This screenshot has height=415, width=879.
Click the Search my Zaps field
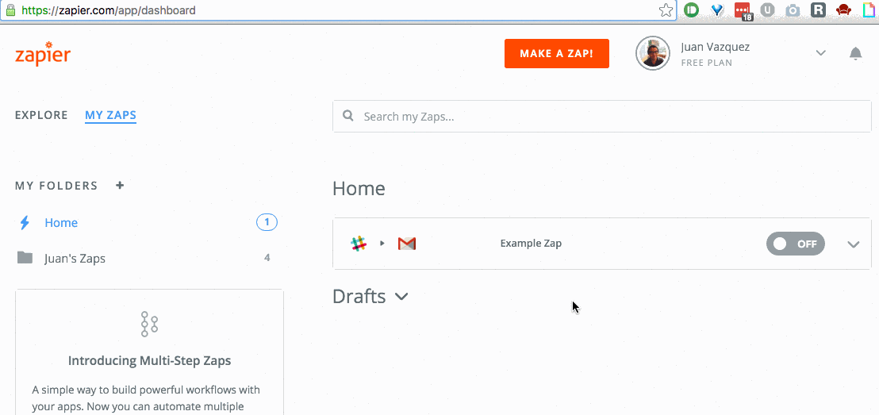602,117
